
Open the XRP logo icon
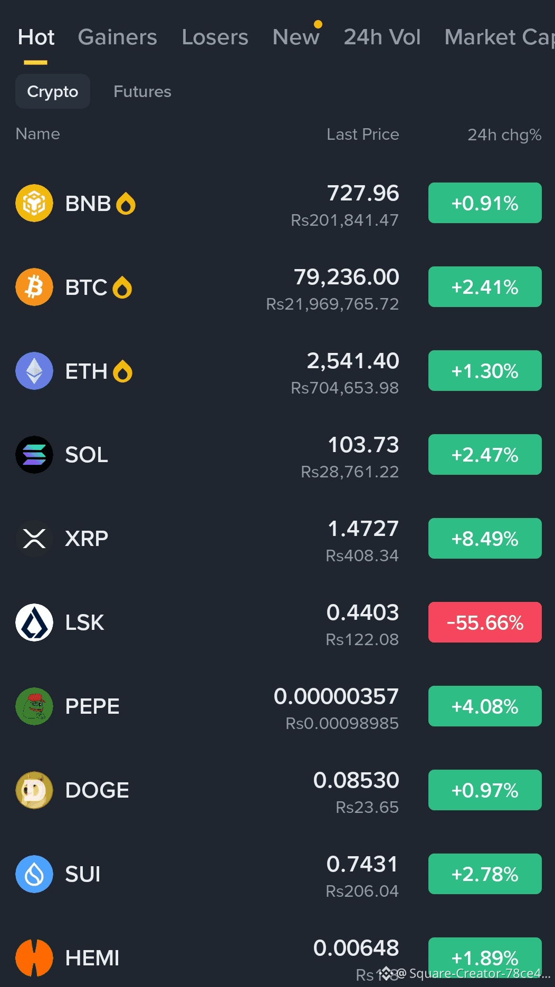34,539
